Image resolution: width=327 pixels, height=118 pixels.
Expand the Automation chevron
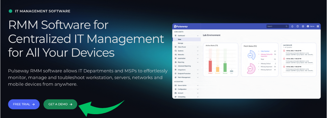pos(198,58)
